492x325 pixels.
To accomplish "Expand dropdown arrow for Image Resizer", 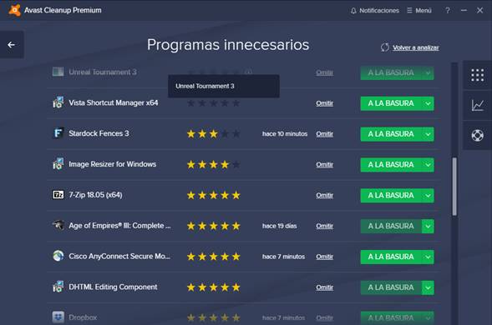I will coord(428,165).
